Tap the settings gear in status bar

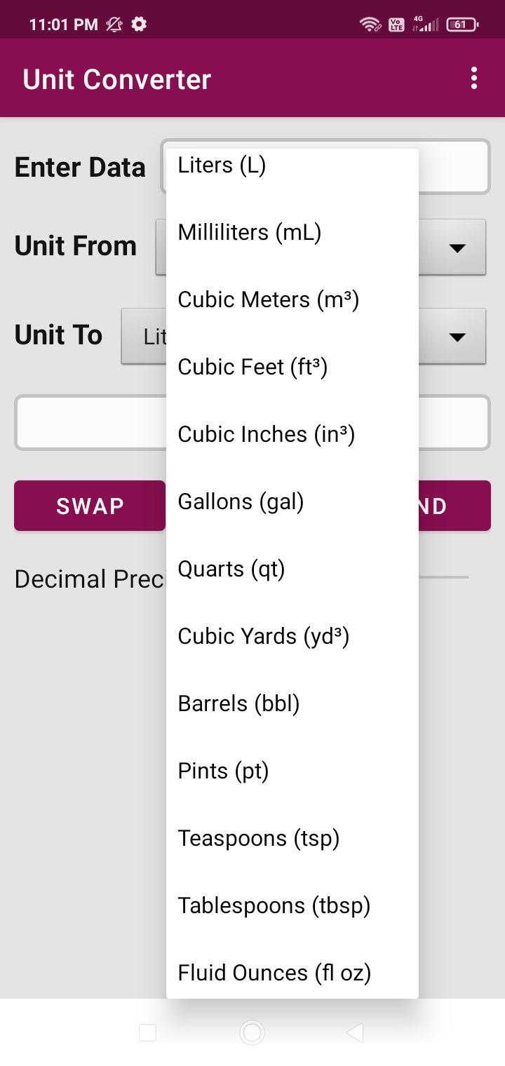[x=139, y=25]
